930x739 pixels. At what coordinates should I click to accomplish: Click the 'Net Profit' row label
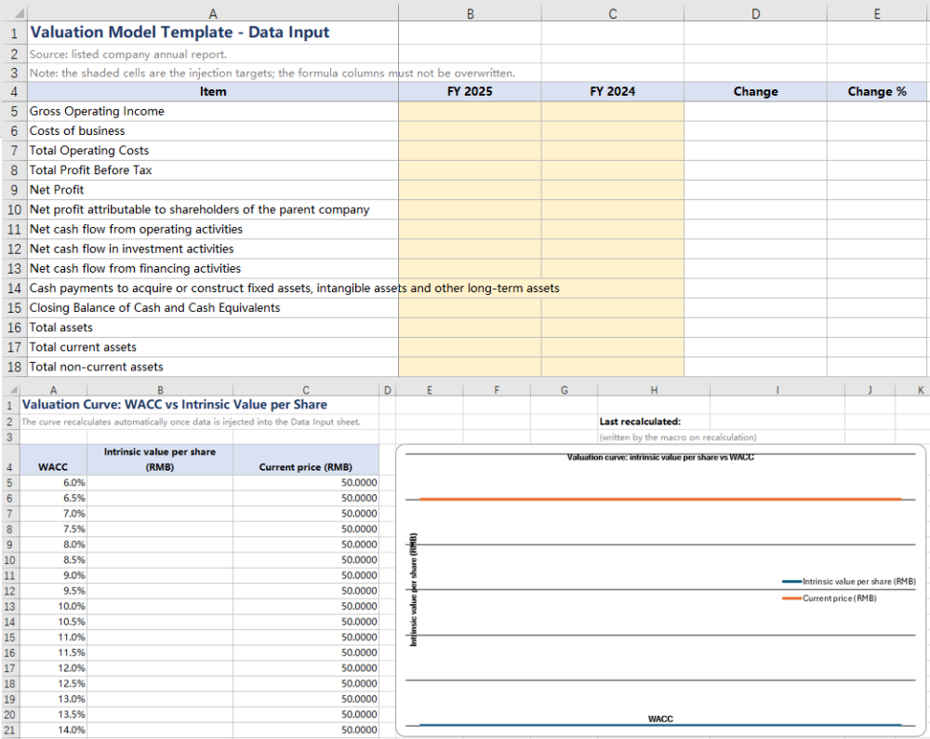[212, 190]
